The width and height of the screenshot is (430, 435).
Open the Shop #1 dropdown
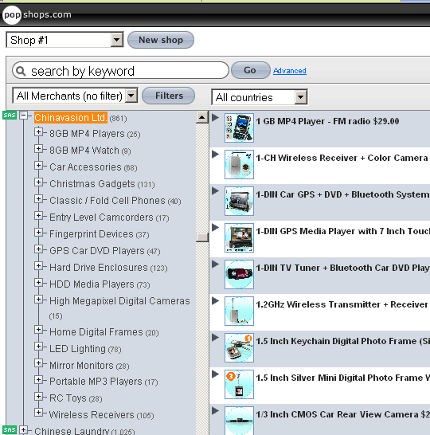click(117, 40)
